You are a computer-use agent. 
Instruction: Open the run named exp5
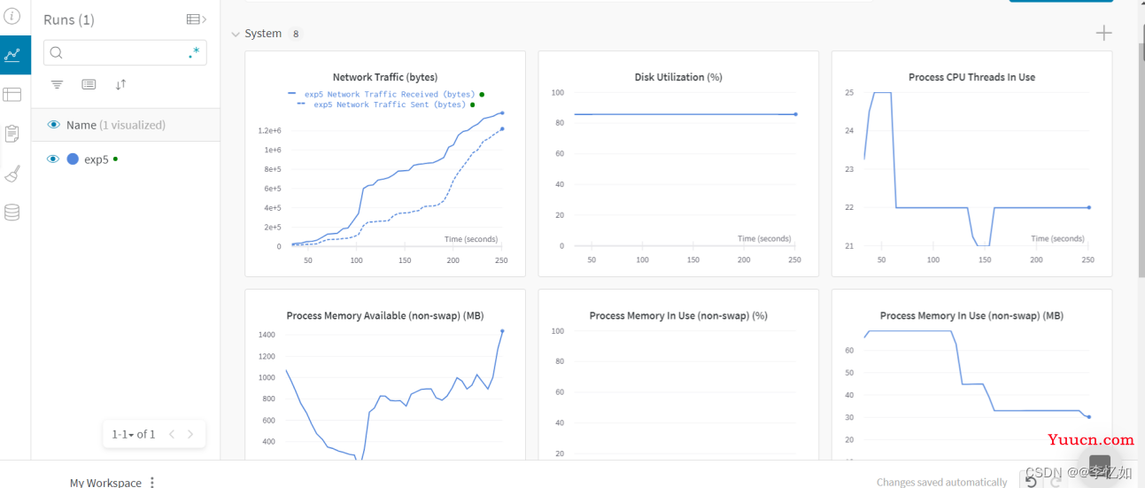tap(97, 160)
